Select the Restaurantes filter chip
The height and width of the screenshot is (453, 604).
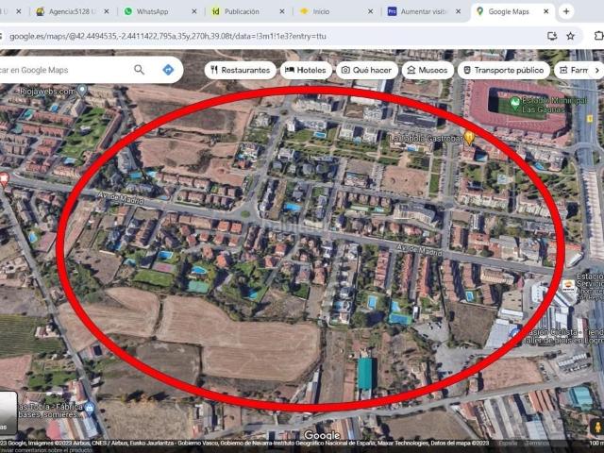click(x=241, y=70)
